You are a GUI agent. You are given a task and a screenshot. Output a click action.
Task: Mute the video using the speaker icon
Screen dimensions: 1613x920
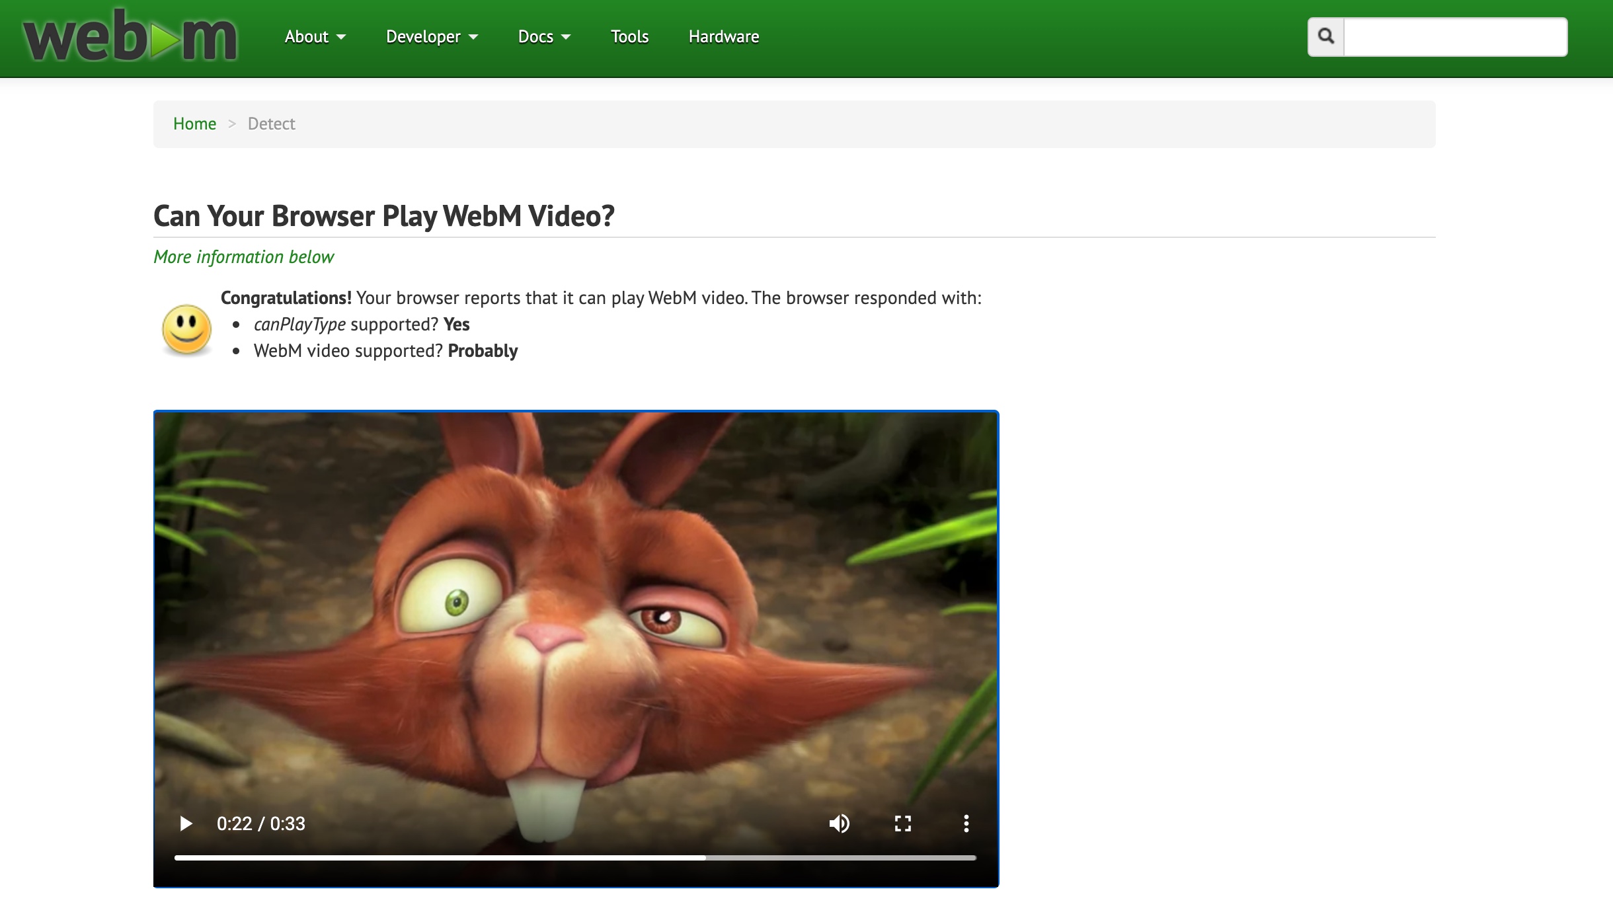[839, 824]
